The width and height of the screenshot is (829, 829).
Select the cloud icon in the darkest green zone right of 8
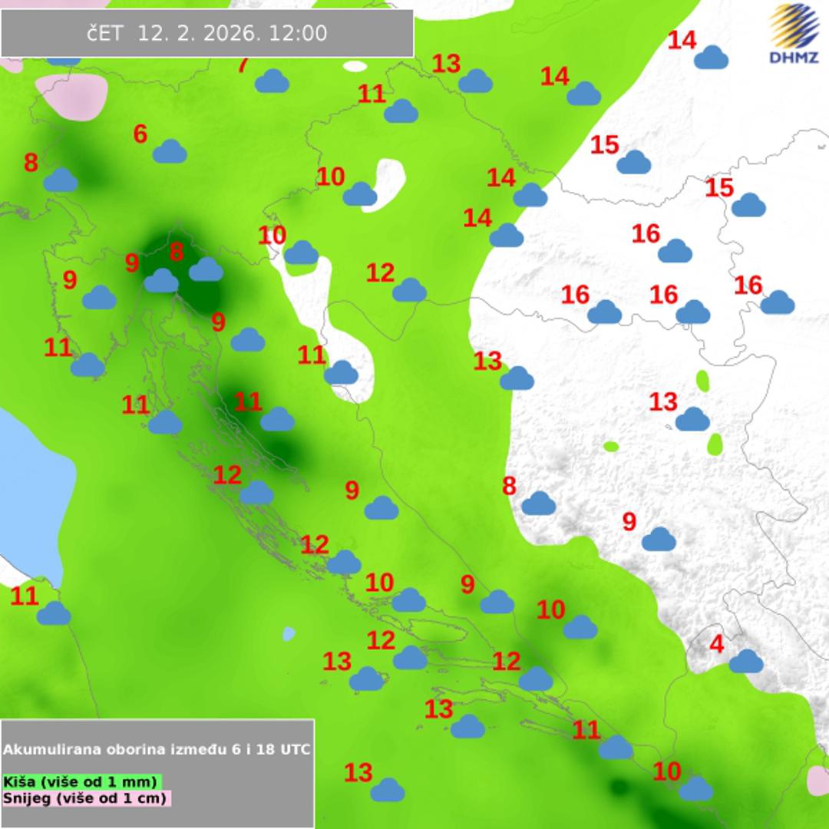pyautogui.click(x=206, y=269)
